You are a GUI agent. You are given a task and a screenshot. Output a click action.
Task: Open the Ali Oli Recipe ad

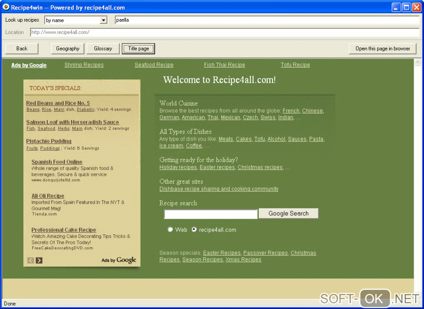click(x=48, y=196)
